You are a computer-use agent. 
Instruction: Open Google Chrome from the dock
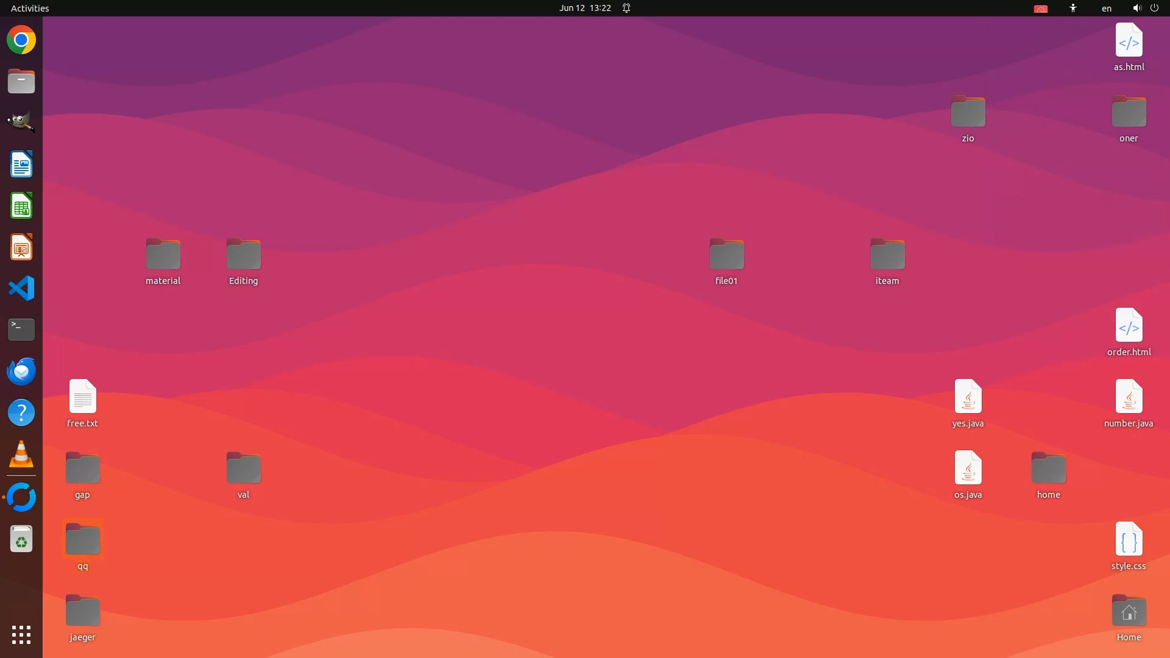pos(21,40)
